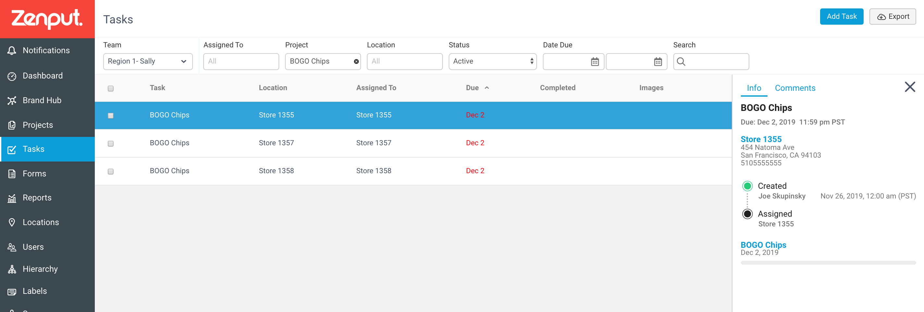Open the Team dropdown Region 1- Sally
This screenshot has height=312, width=924.
tap(148, 62)
